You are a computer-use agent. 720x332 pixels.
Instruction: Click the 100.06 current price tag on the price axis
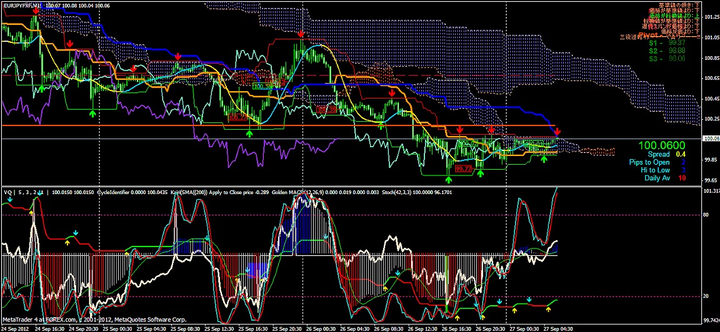(711, 139)
